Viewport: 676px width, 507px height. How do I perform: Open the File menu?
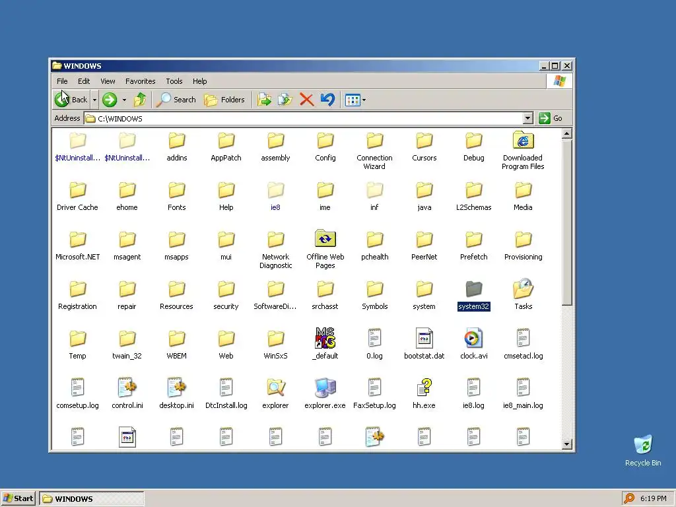tap(62, 81)
